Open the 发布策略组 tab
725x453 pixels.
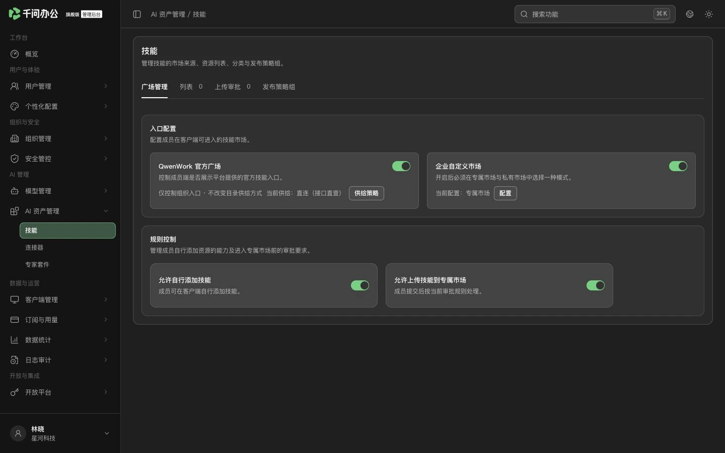[x=279, y=87]
